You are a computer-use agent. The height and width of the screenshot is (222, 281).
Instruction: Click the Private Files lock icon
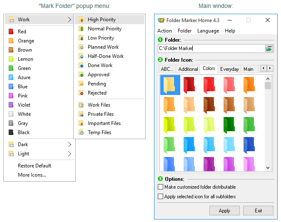click(81, 114)
